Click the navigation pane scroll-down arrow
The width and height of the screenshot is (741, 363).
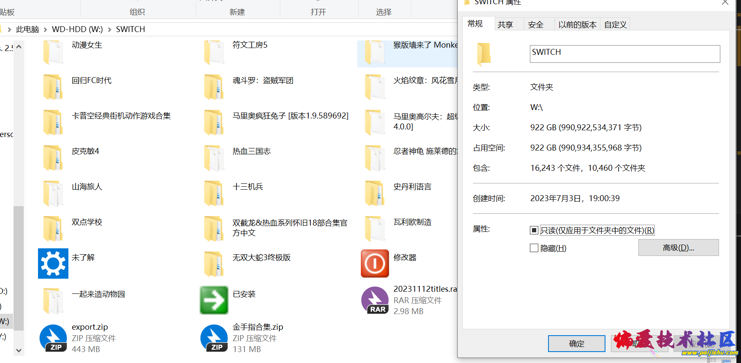tap(19, 350)
